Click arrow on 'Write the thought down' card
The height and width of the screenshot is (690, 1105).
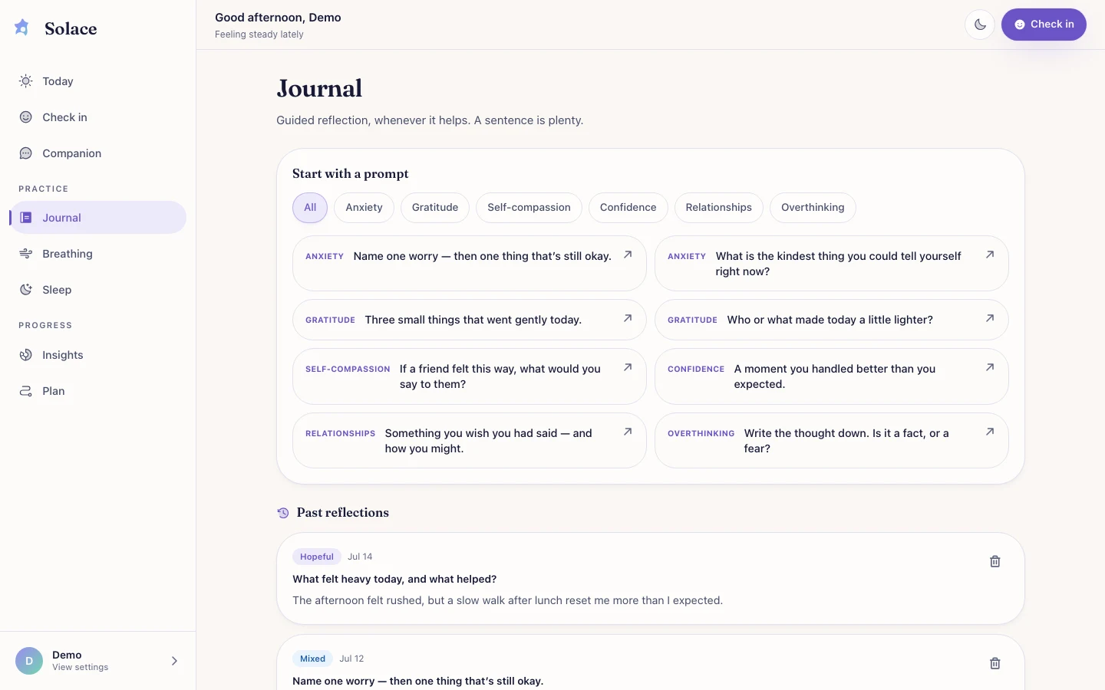(x=990, y=432)
